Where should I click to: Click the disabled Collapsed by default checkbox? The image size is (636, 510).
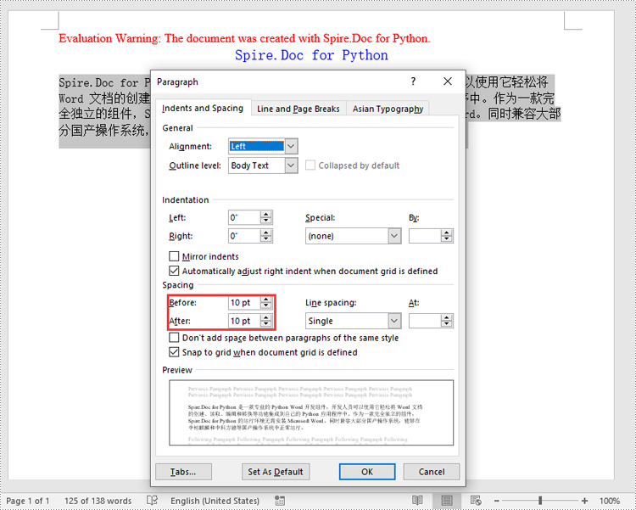(310, 165)
